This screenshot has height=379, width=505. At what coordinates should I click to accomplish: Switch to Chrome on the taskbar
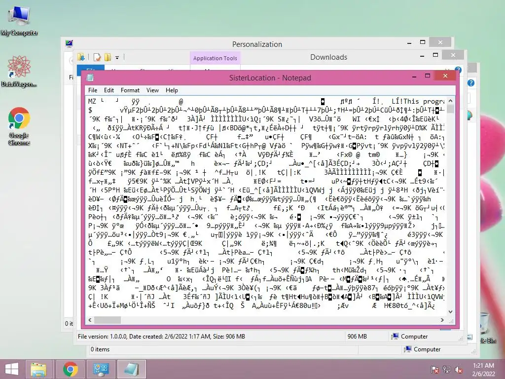pyautogui.click(x=70, y=369)
